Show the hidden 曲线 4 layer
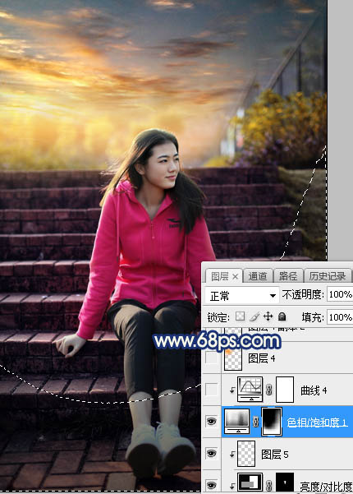This screenshot has width=353, height=494. click(x=212, y=390)
